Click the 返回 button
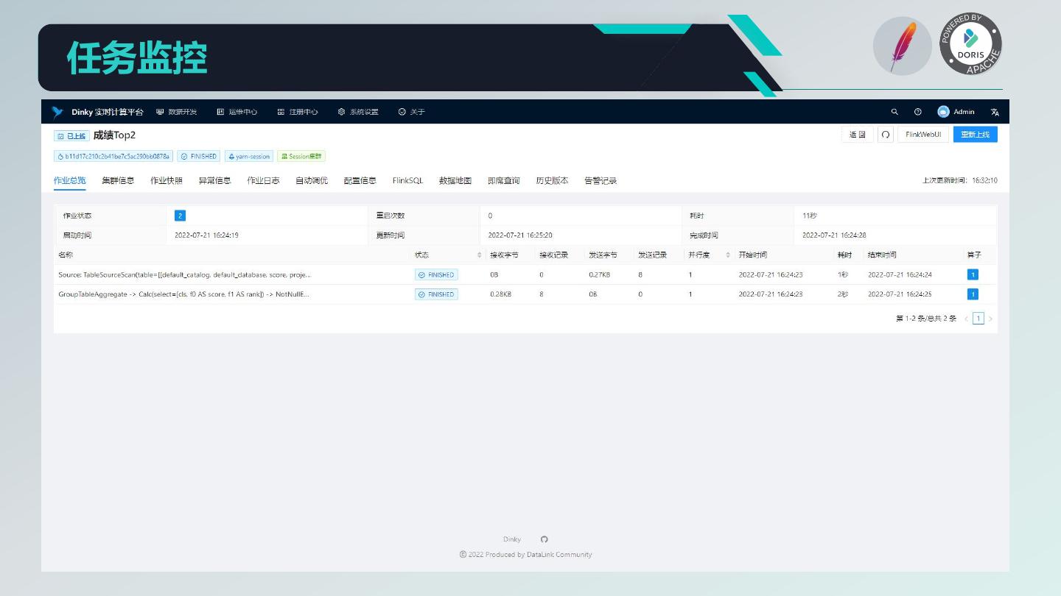This screenshot has width=1061, height=596. point(857,135)
